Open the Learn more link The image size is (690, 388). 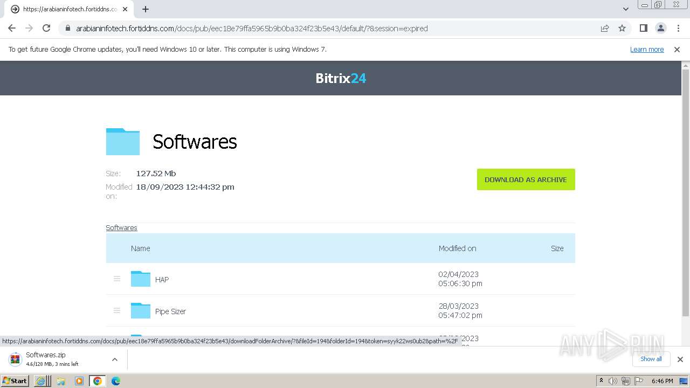647,49
